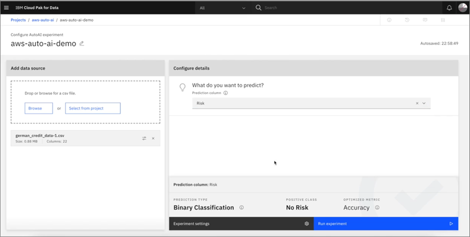The width and height of the screenshot is (470, 237).
Task: Click info icon next to Accuracy
Action: point(377,208)
